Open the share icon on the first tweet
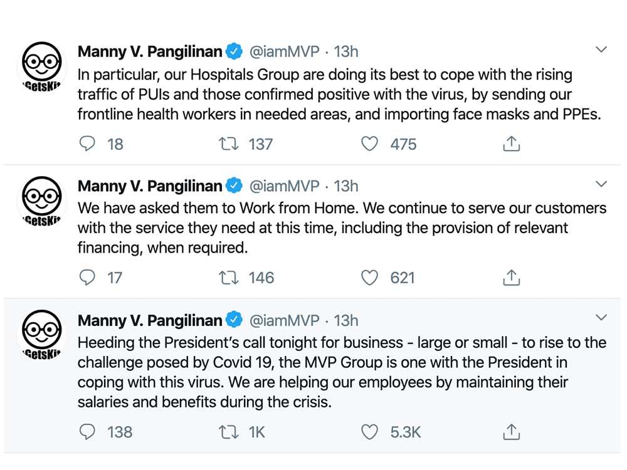 tap(512, 144)
